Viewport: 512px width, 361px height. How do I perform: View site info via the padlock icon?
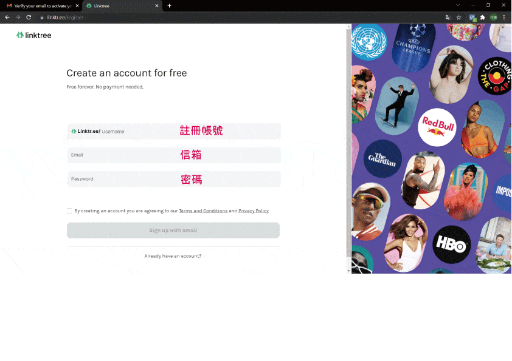(42, 18)
